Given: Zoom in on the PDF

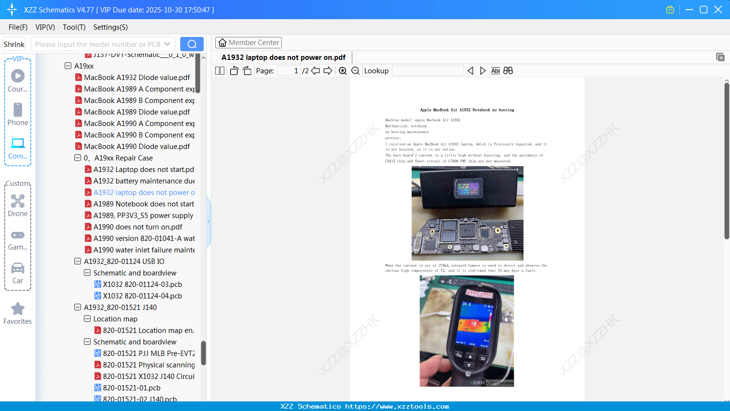Looking at the screenshot, I should pos(343,71).
